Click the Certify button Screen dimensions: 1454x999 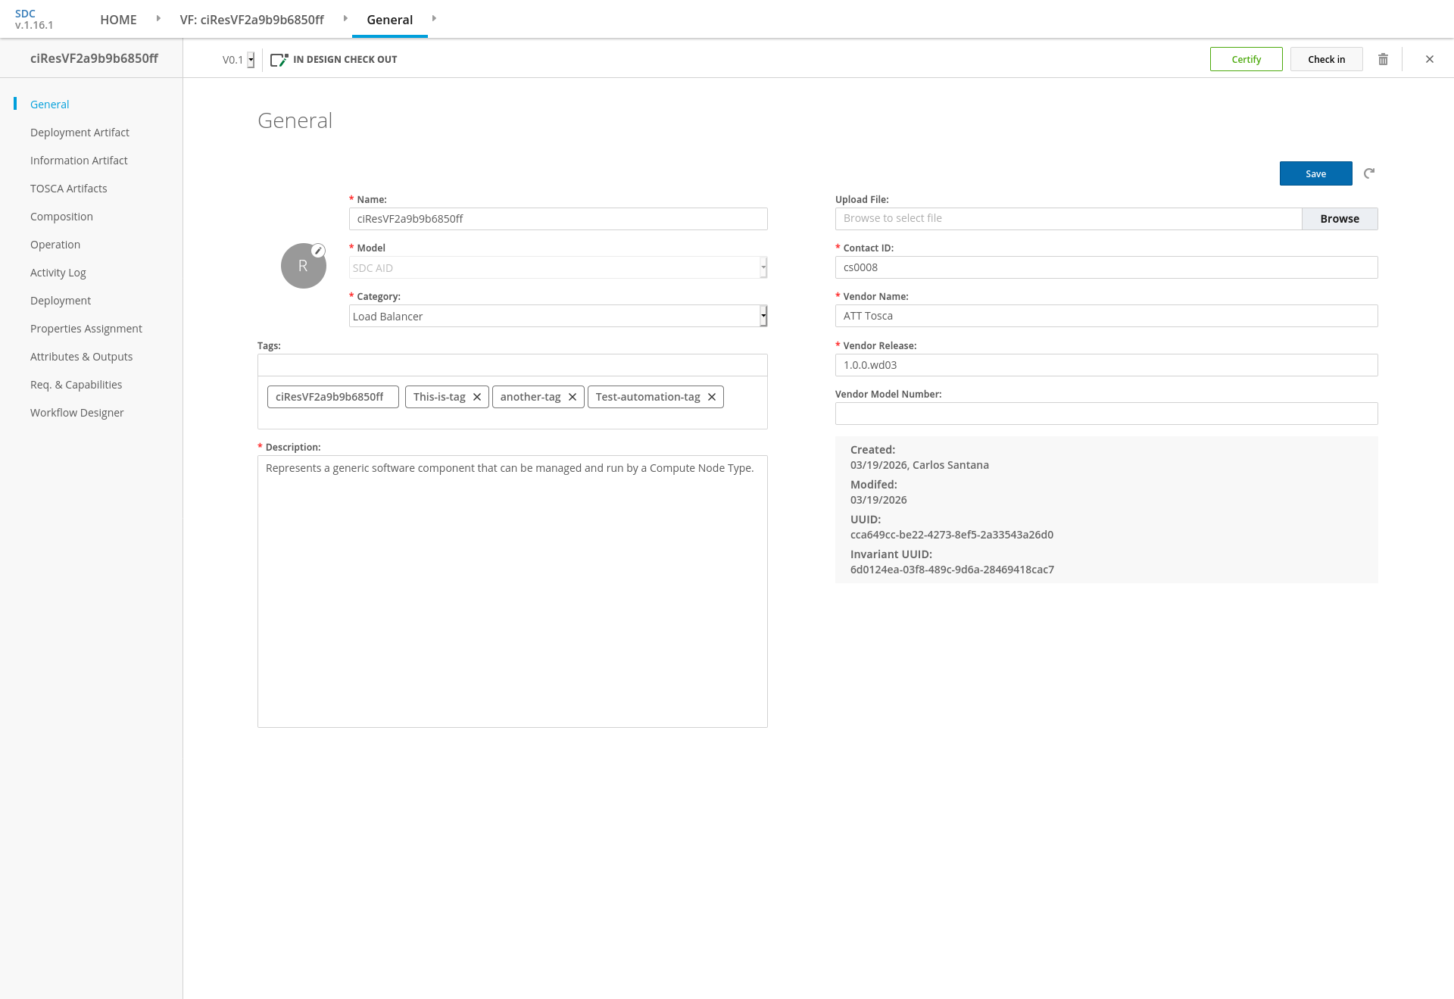point(1246,59)
